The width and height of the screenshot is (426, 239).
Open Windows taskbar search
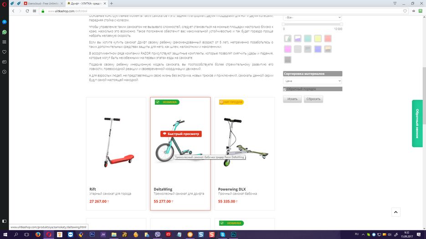(16, 234)
